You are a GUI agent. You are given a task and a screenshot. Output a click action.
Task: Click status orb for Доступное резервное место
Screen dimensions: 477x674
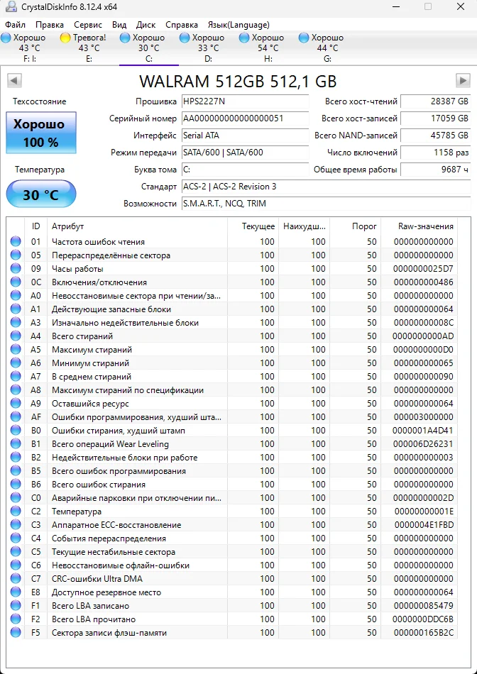pyautogui.click(x=16, y=592)
